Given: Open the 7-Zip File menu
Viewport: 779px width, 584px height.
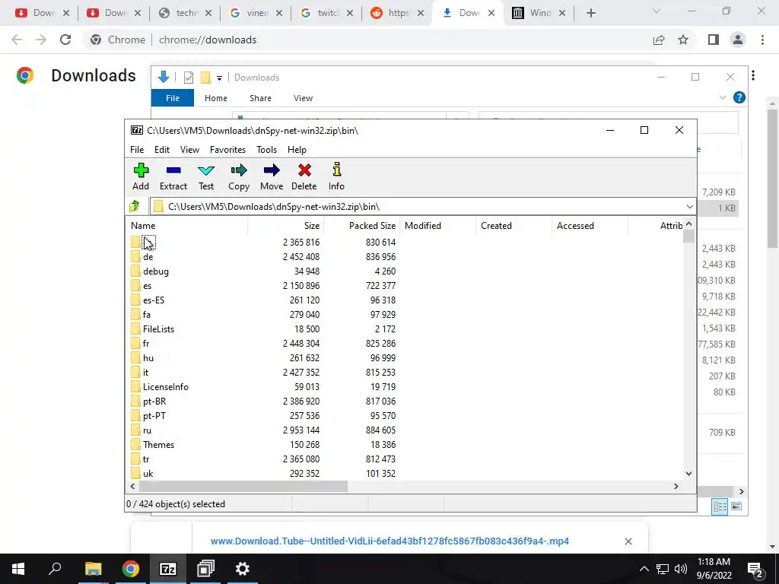Looking at the screenshot, I should pos(137,150).
